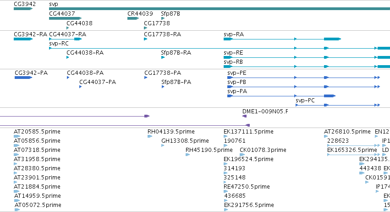The image size is (390, 212).
Task: Click the RE47250.5prime EST label
Action: click(x=247, y=187)
